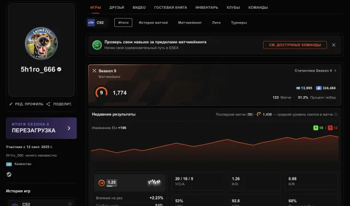Click Изменение Elo +196 label
Screen dimensions: 350x206
click(109, 128)
